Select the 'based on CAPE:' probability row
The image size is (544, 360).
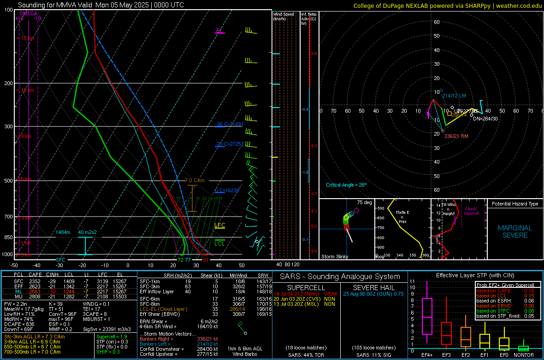pyautogui.click(x=505, y=291)
